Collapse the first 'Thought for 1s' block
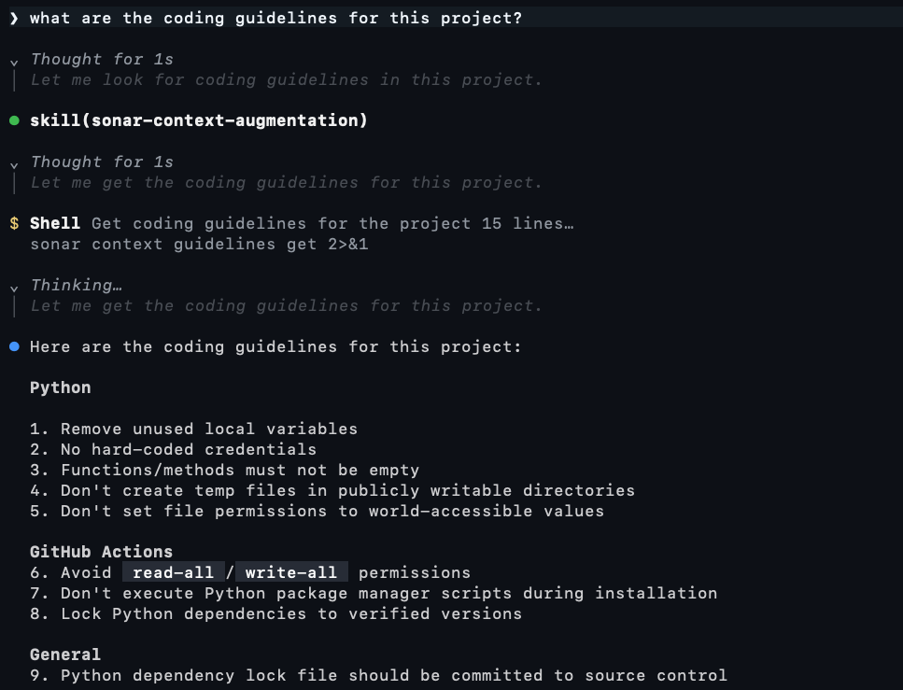The width and height of the screenshot is (903, 690). click(14, 63)
